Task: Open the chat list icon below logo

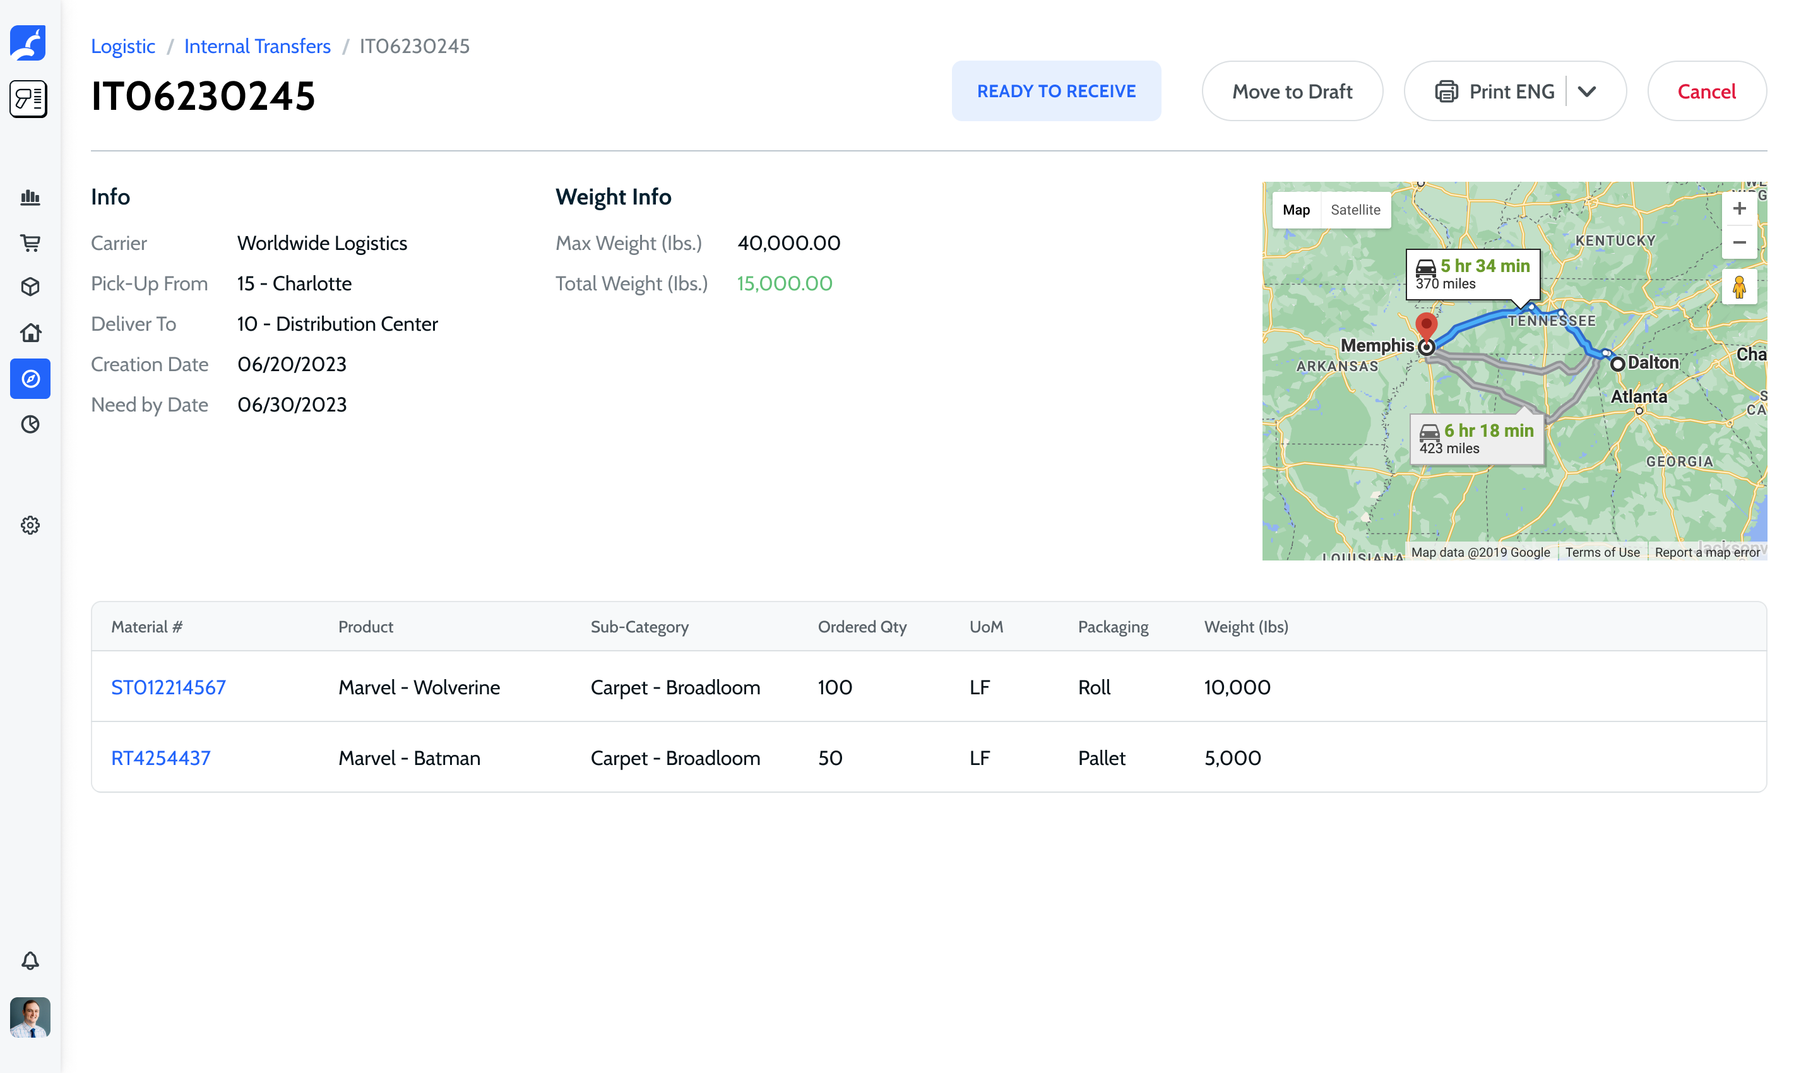Action: [x=29, y=99]
